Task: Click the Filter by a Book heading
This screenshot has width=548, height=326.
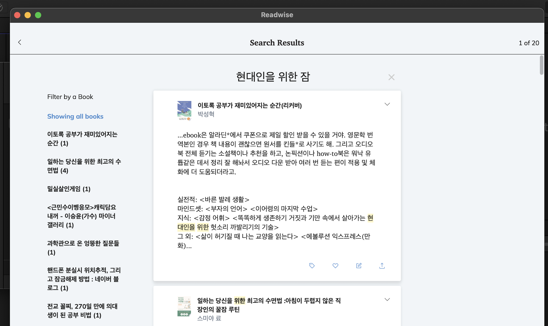Action: [70, 97]
